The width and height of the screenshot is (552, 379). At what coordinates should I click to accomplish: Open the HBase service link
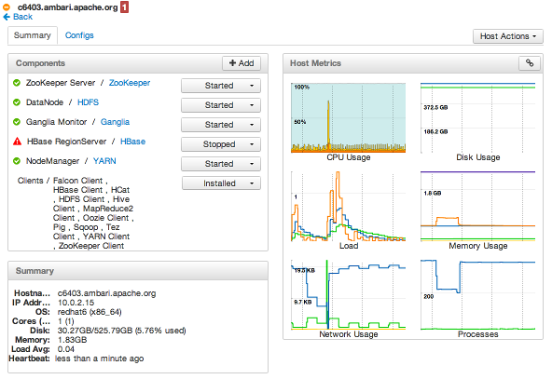132,142
